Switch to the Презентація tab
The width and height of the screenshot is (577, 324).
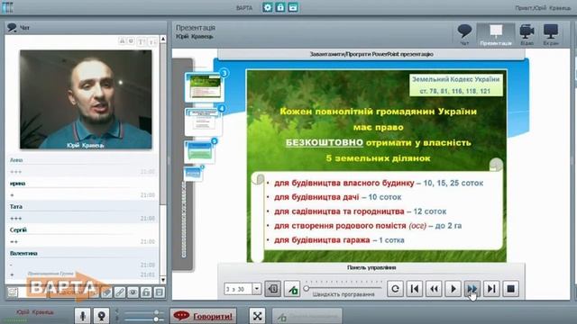click(x=495, y=34)
